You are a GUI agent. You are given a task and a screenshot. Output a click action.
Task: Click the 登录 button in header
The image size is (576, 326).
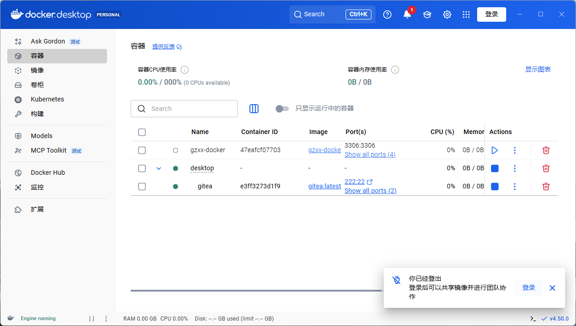click(492, 14)
